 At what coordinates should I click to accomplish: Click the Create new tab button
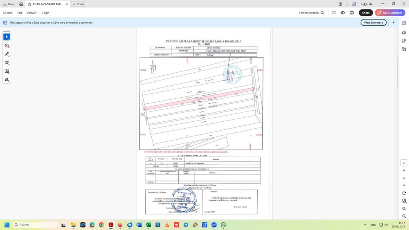(x=79, y=4)
